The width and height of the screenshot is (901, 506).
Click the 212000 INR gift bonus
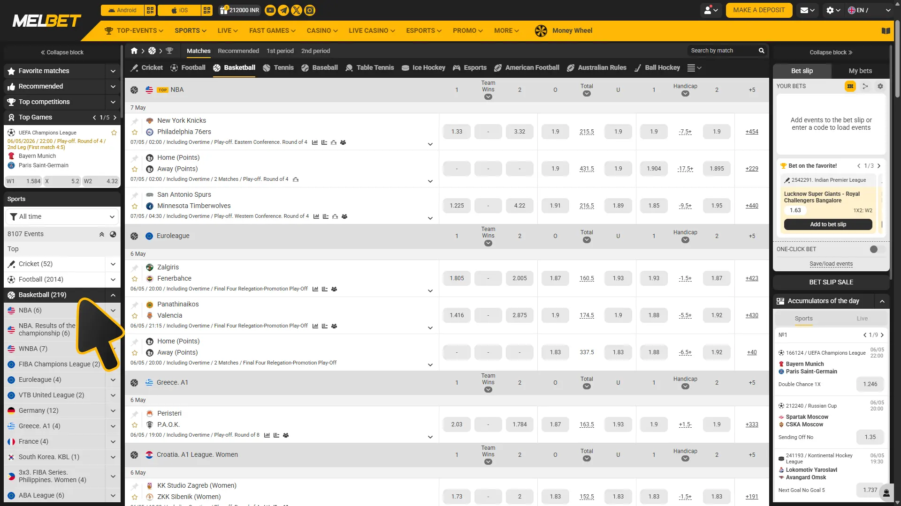(x=239, y=10)
